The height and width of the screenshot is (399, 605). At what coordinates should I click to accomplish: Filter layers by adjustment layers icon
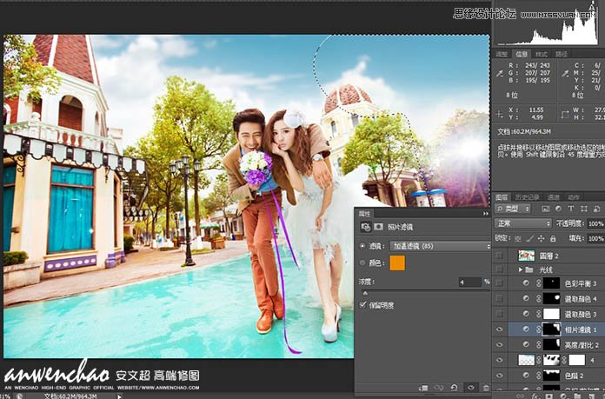point(558,209)
